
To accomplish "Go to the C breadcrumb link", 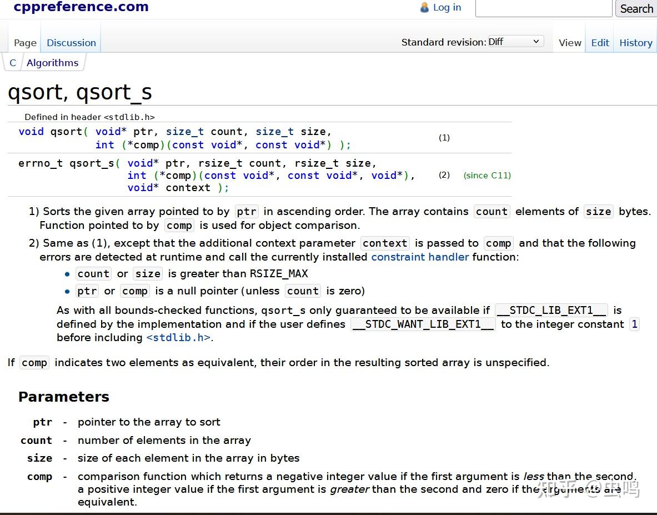I will [13, 63].
